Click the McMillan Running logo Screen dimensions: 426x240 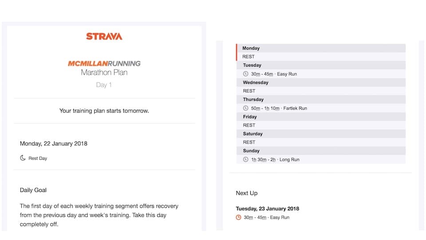click(x=104, y=64)
